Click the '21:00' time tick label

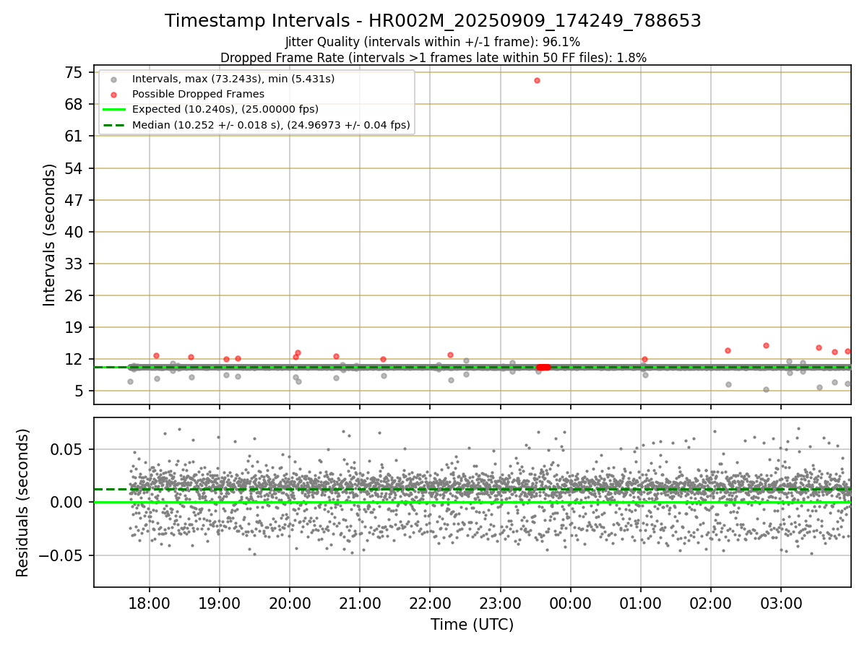click(360, 603)
